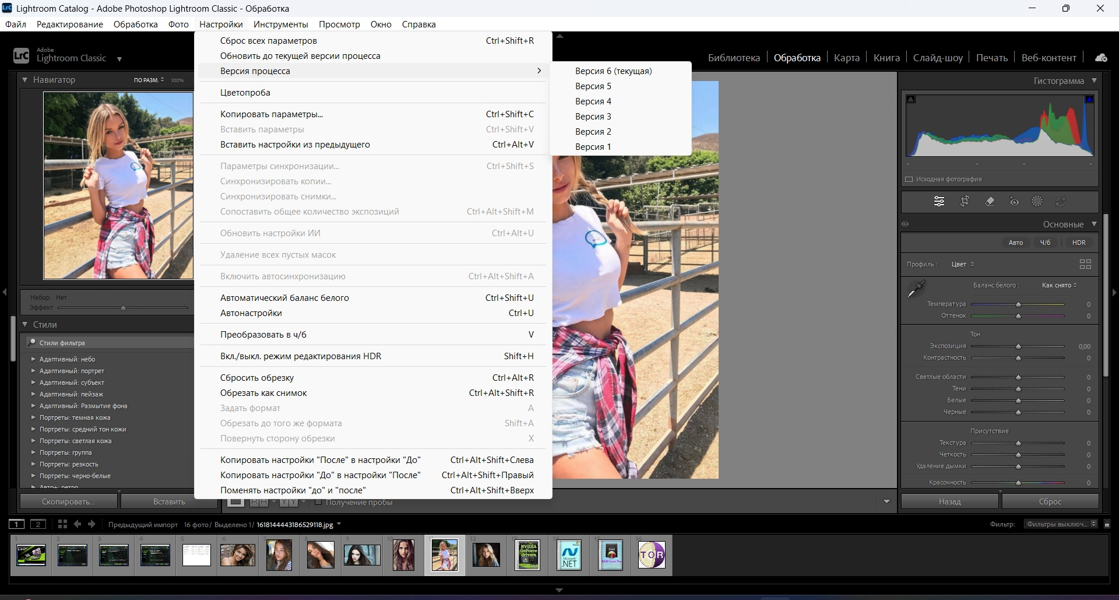The height and width of the screenshot is (600, 1119).
Task: Select the Microsoft .NET thumbnail
Action: (569, 555)
